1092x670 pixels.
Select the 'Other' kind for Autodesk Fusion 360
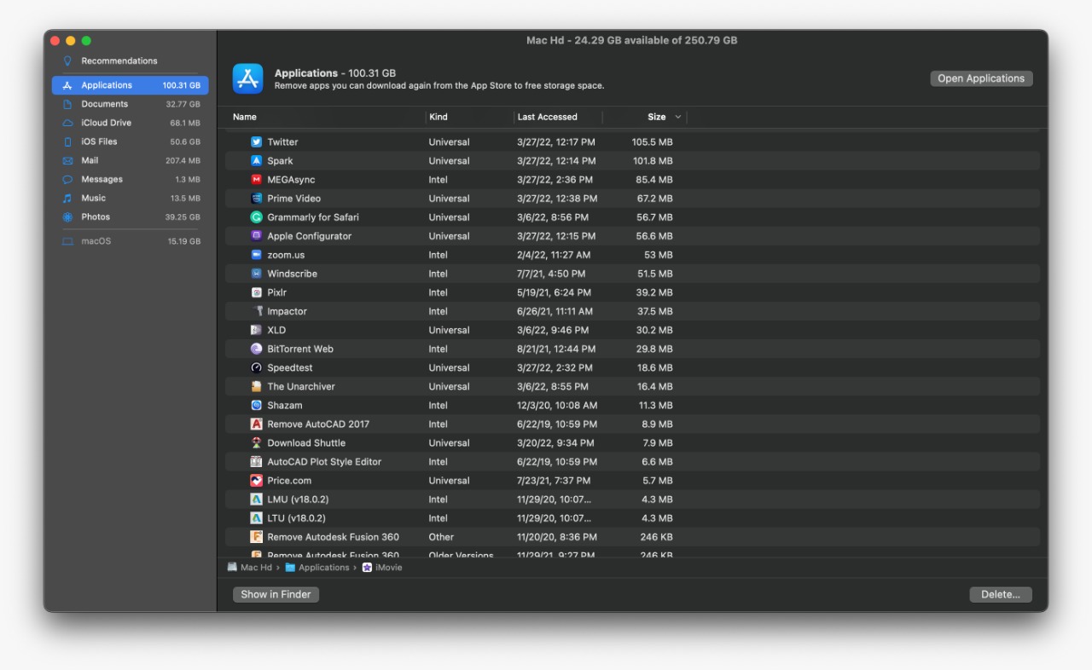441,537
